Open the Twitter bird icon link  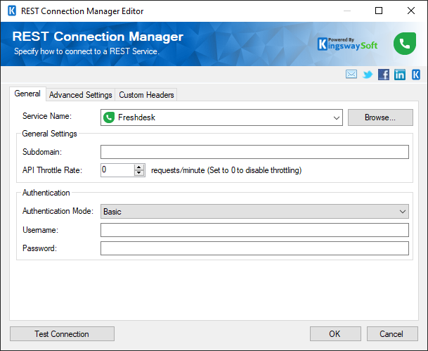click(x=368, y=75)
